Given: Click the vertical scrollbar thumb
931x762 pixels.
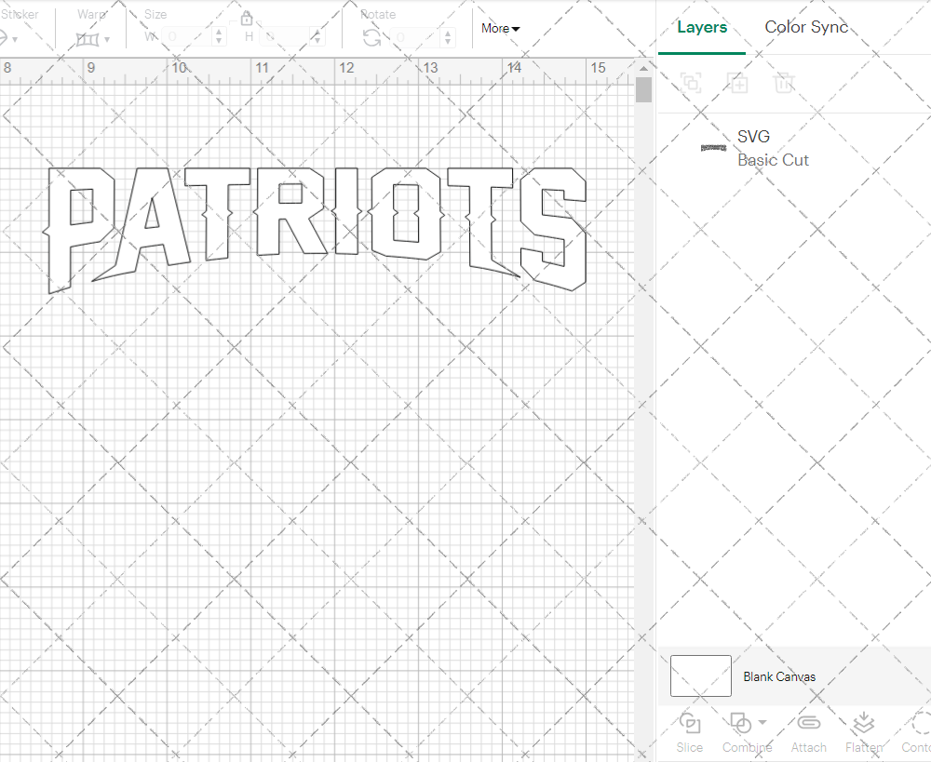Looking at the screenshot, I should [643, 90].
